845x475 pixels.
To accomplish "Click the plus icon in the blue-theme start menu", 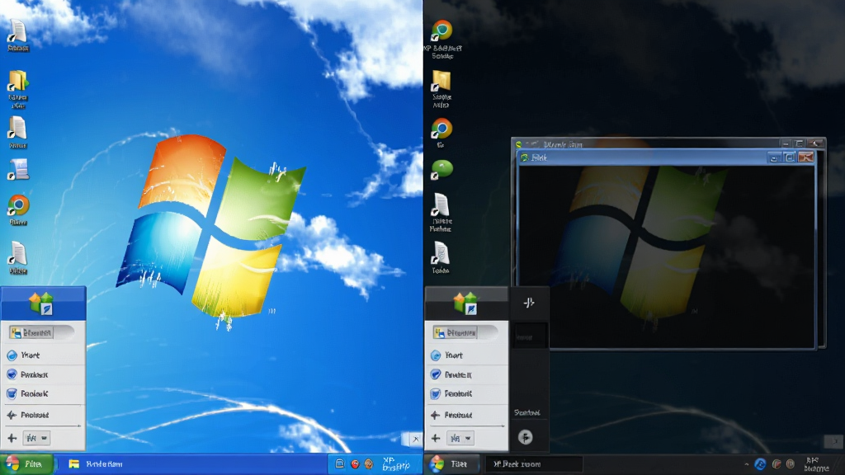I will tap(12, 438).
